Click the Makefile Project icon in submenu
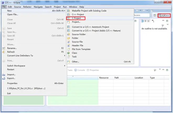This screenshot has height=113, width=173. tap(68, 11)
